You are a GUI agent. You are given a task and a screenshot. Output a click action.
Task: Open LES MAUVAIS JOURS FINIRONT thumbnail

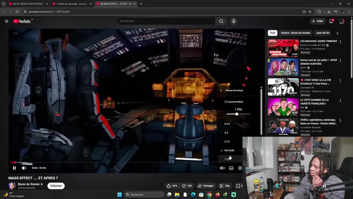(283, 48)
